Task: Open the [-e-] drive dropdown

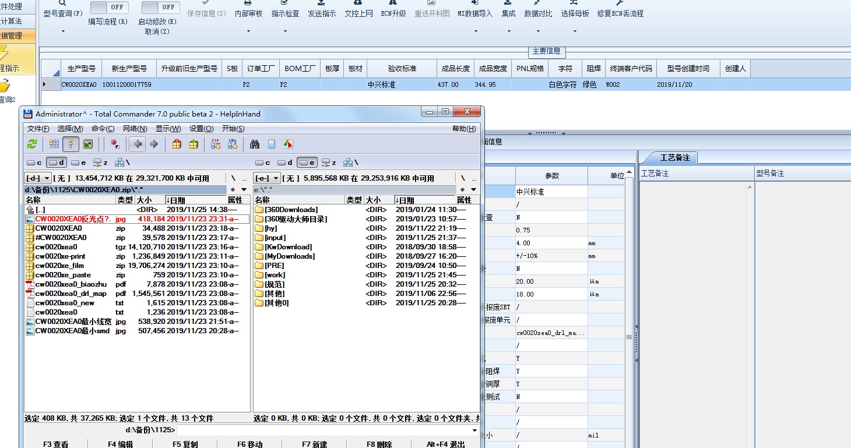Action: [x=267, y=178]
